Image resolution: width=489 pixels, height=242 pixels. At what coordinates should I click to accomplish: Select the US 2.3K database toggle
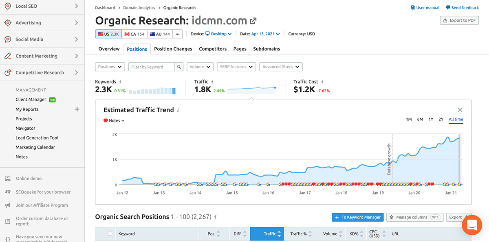point(108,34)
